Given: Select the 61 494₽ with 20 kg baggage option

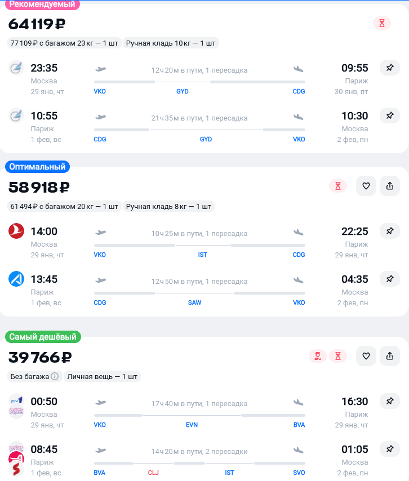Looking at the screenshot, I should click(65, 206).
